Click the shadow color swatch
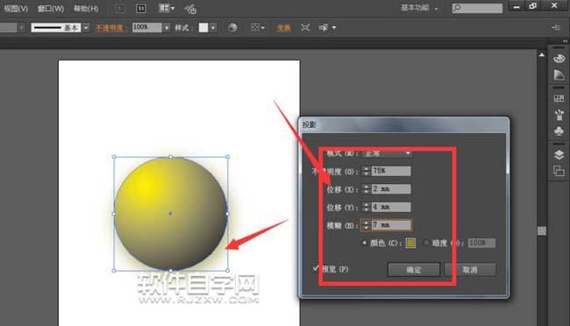570x326 pixels. [410, 243]
